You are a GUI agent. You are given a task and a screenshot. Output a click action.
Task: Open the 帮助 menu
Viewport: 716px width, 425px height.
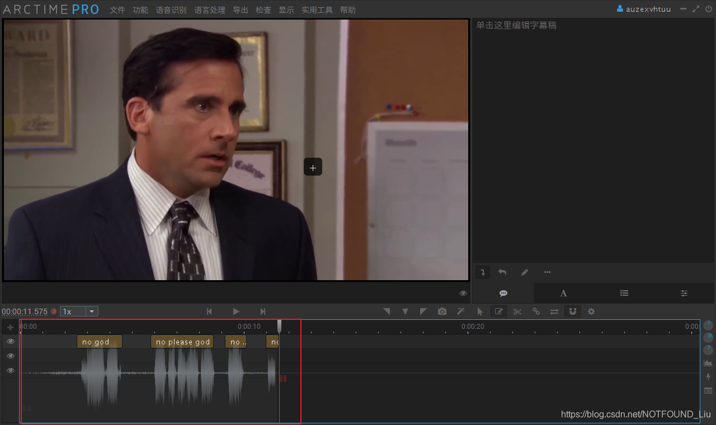coord(348,10)
